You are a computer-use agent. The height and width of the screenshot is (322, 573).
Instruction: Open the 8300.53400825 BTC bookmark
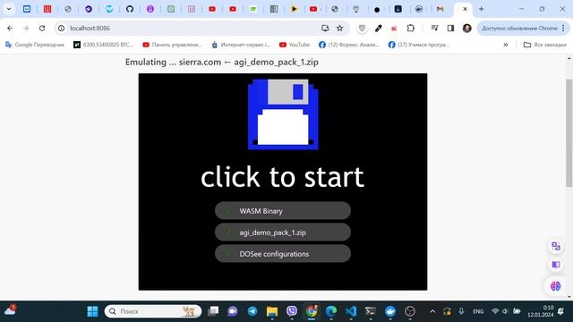104,45
